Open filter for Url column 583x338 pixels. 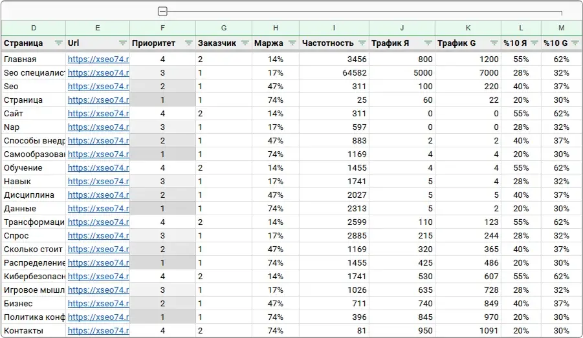123,43
